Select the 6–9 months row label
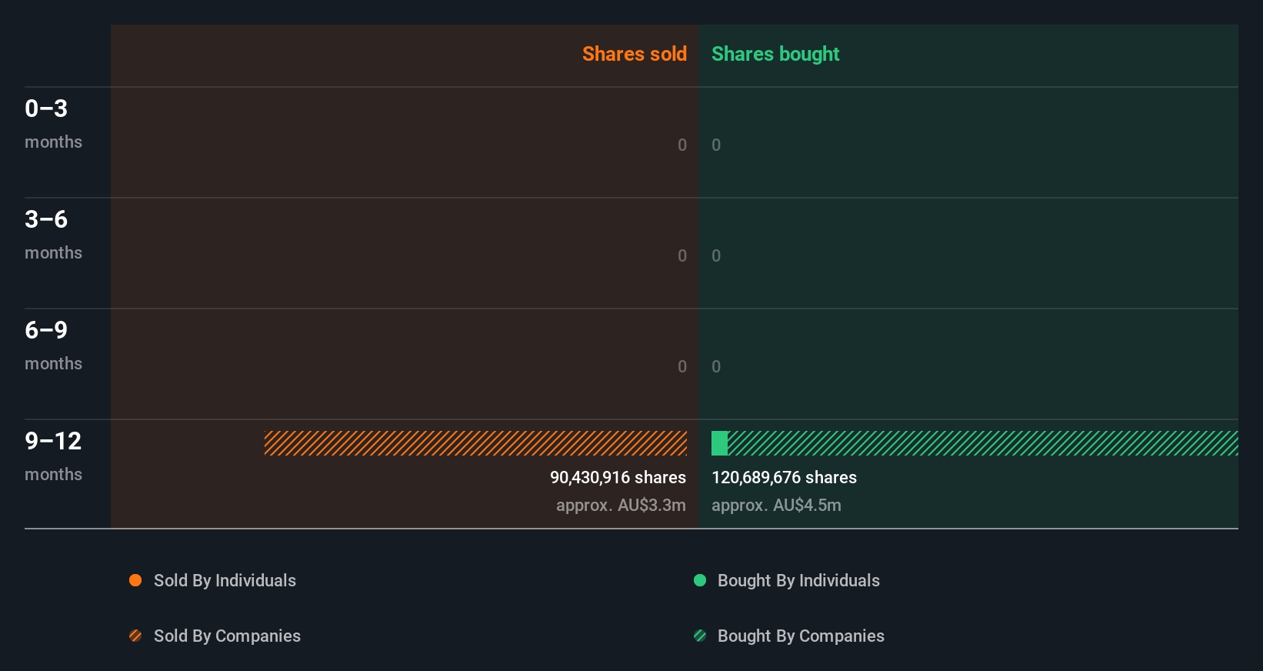The width and height of the screenshot is (1263, 671). coord(53,346)
